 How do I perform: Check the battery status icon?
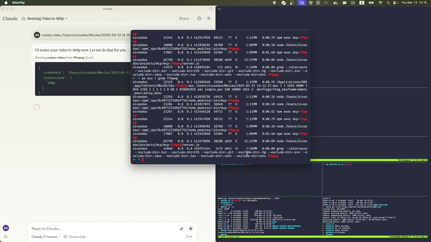[x=371, y=3]
